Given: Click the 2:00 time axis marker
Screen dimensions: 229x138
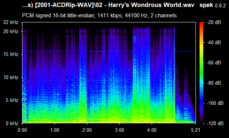Looking at the screenshot, I should coord(87,130).
